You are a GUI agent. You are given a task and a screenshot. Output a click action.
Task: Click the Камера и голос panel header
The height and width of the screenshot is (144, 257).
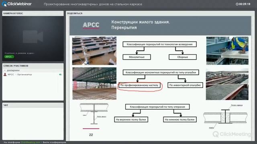click(33, 13)
